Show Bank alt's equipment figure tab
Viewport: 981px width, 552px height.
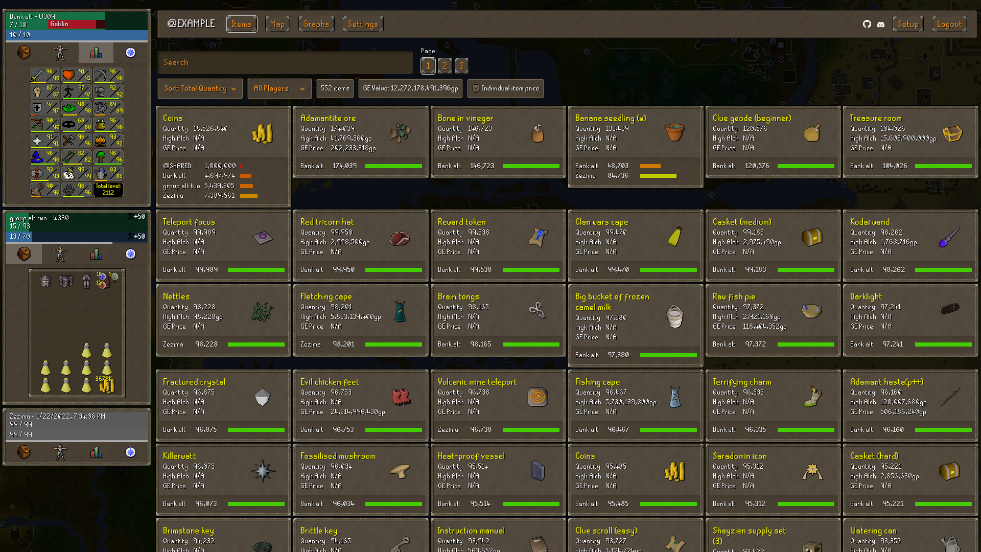(60, 53)
